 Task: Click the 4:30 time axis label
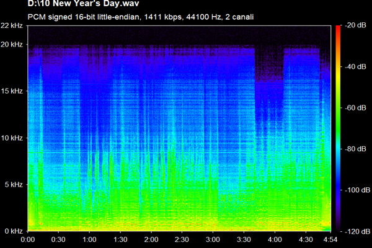click(x=306, y=239)
